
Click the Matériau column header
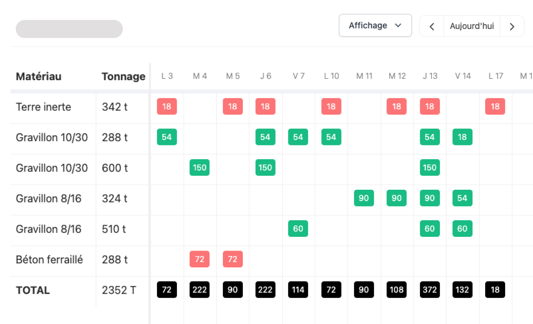[x=38, y=77]
